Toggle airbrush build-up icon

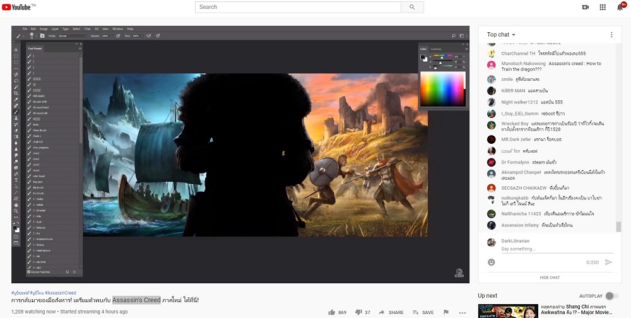[148, 36]
